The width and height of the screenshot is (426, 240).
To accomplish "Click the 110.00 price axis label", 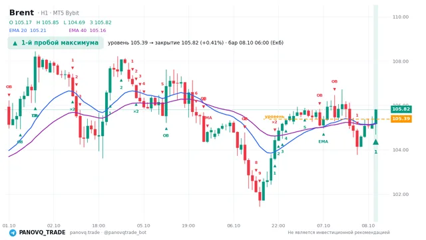I will [x=401, y=17].
